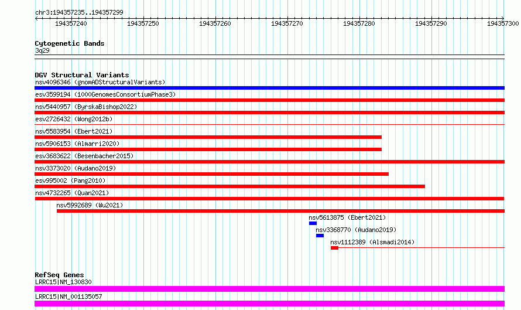This screenshot has width=521, height=310.
Task: Click nsv4732265 Quan2021 label
Action: pyautogui.click(x=72, y=193)
